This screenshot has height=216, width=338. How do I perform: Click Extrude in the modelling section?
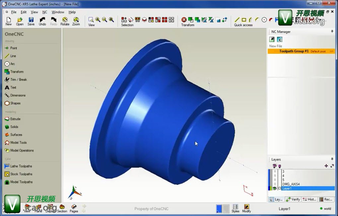[x=13, y=119]
